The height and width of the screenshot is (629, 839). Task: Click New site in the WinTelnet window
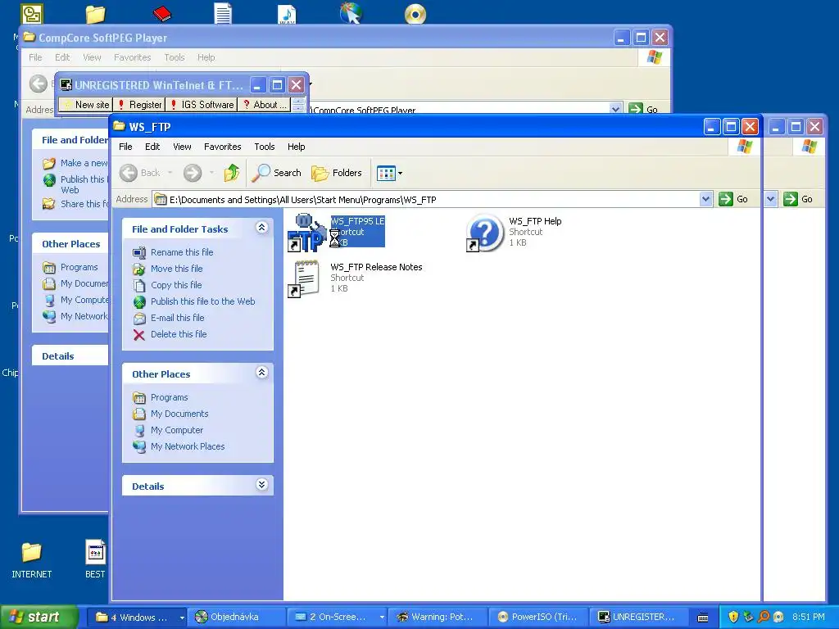pyautogui.click(x=85, y=105)
